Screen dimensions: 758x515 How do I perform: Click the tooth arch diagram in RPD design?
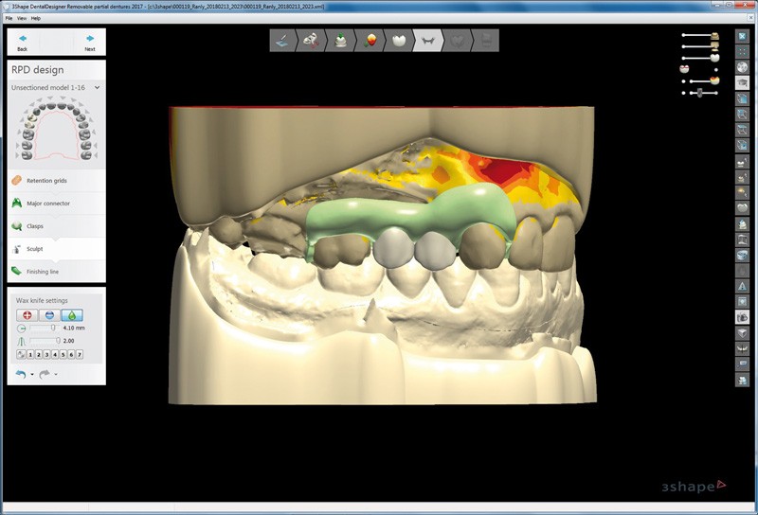[x=57, y=129]
